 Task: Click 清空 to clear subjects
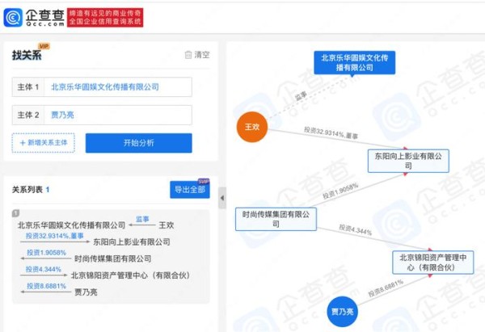coord(202,55)
